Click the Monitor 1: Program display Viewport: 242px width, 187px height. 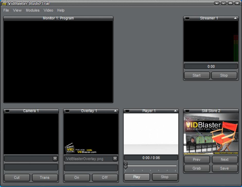coord(58,61)
